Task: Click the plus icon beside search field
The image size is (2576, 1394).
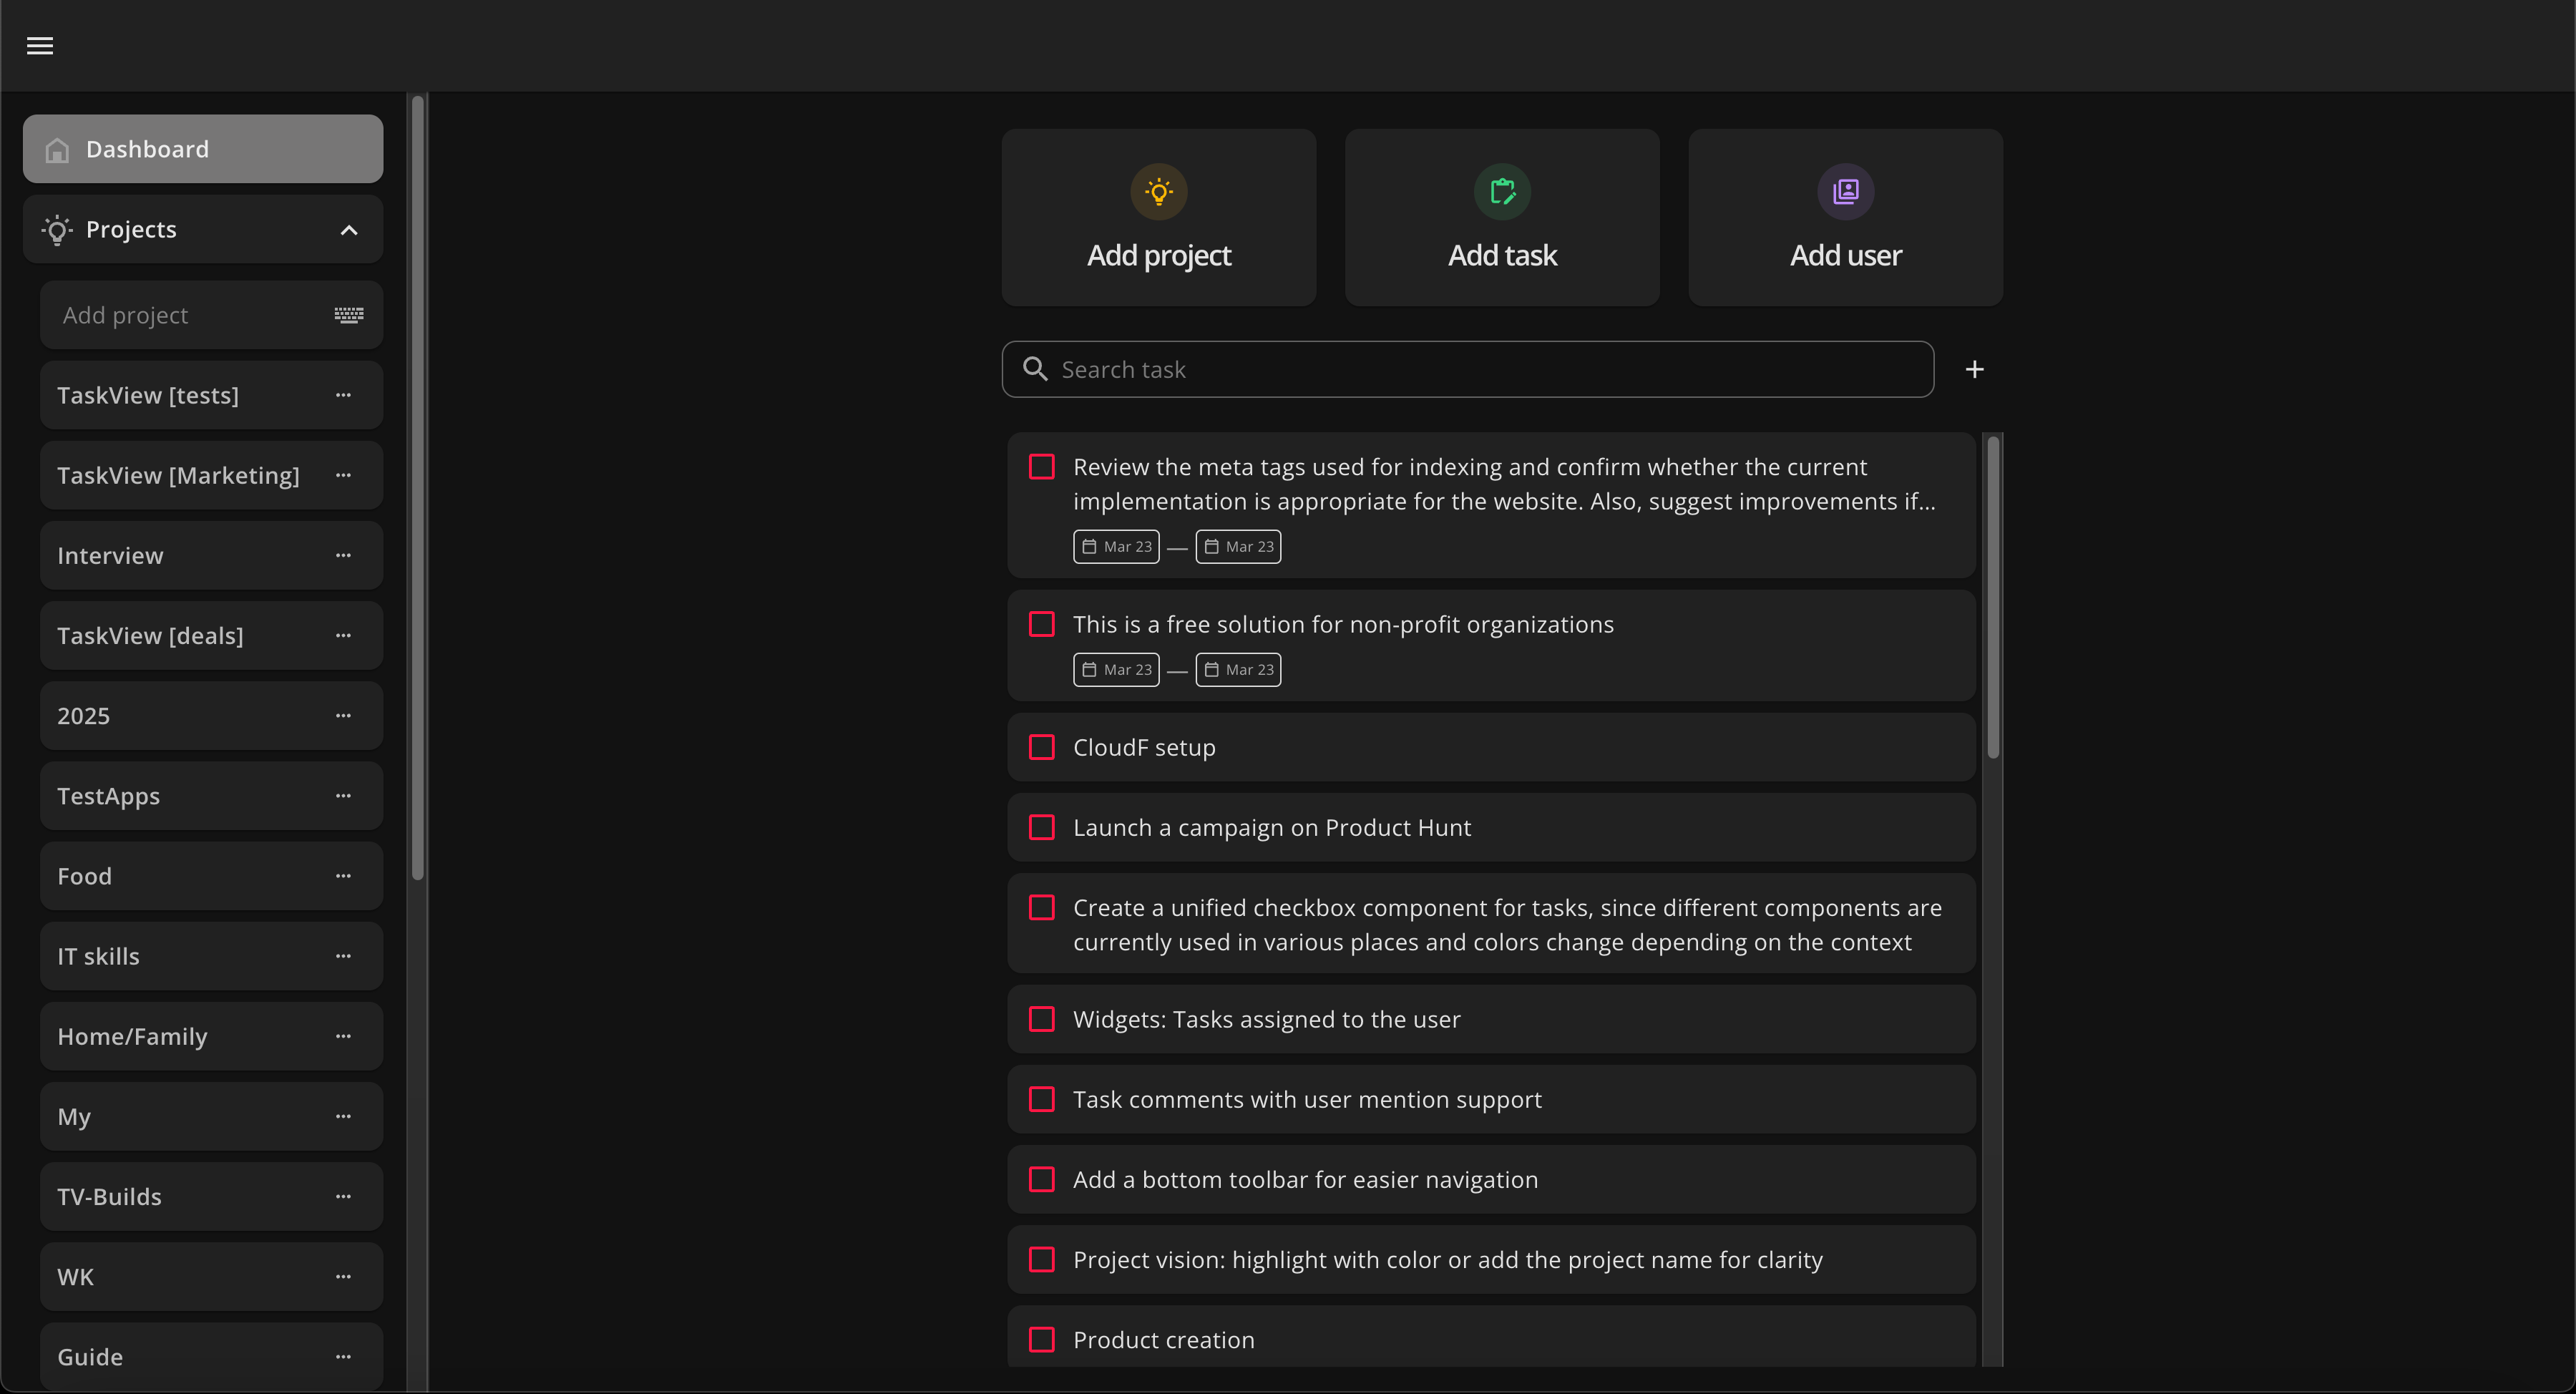Action: click(1974, 370)
